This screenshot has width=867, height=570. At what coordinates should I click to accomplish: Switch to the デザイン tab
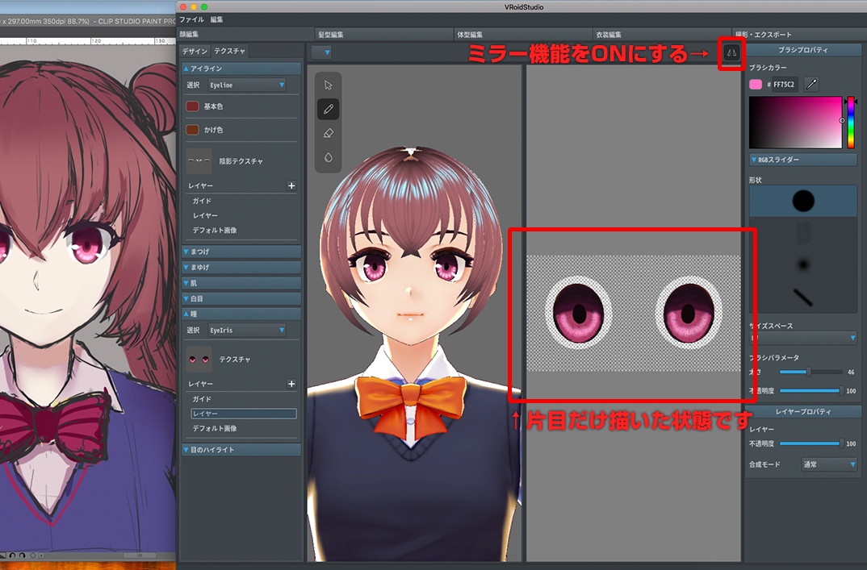tap(195, 51)
